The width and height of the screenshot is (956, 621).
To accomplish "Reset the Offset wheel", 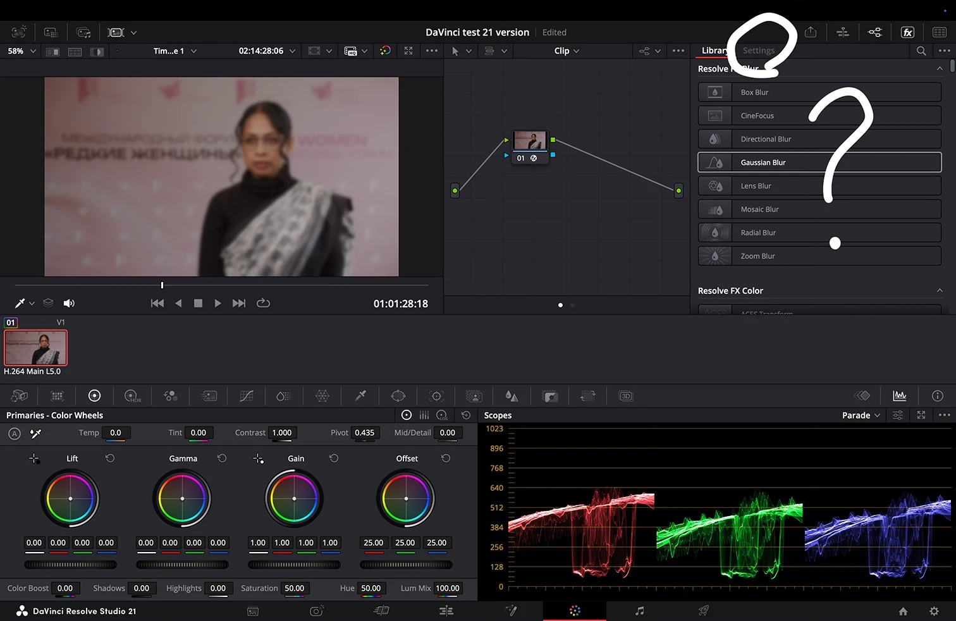I will point(446,458).
